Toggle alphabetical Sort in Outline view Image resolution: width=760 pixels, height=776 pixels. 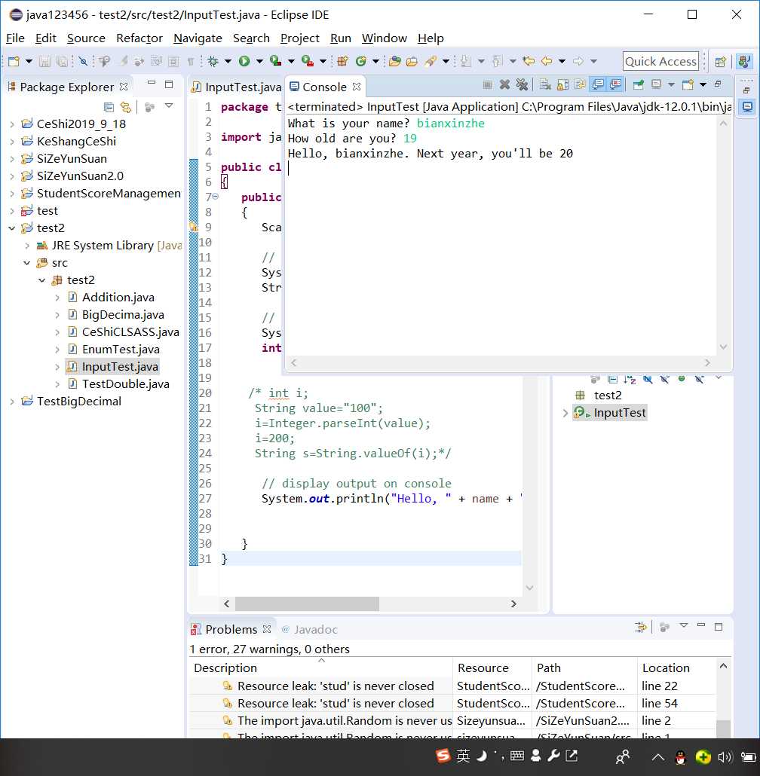pos(630,379)
